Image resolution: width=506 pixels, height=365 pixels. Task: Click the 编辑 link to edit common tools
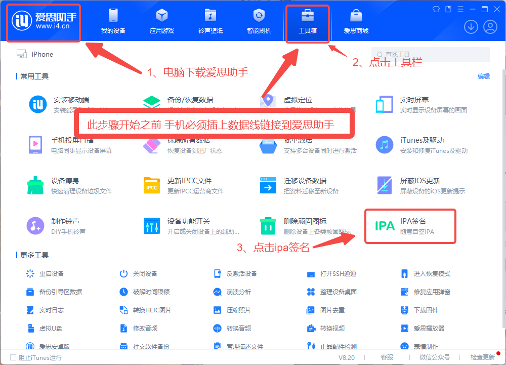pyautogui.click(x=485, y=76)
